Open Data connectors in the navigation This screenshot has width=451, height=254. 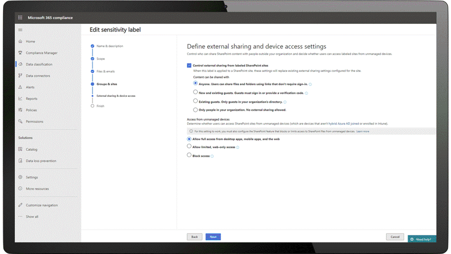[38, 76]
